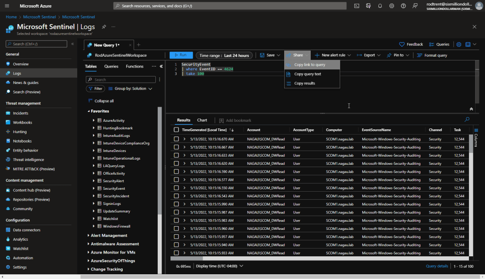Open Cloud Shell icon in top bar
Image resolution: width=485 pixels, height=279 pixels.
[x=357, y=6]
